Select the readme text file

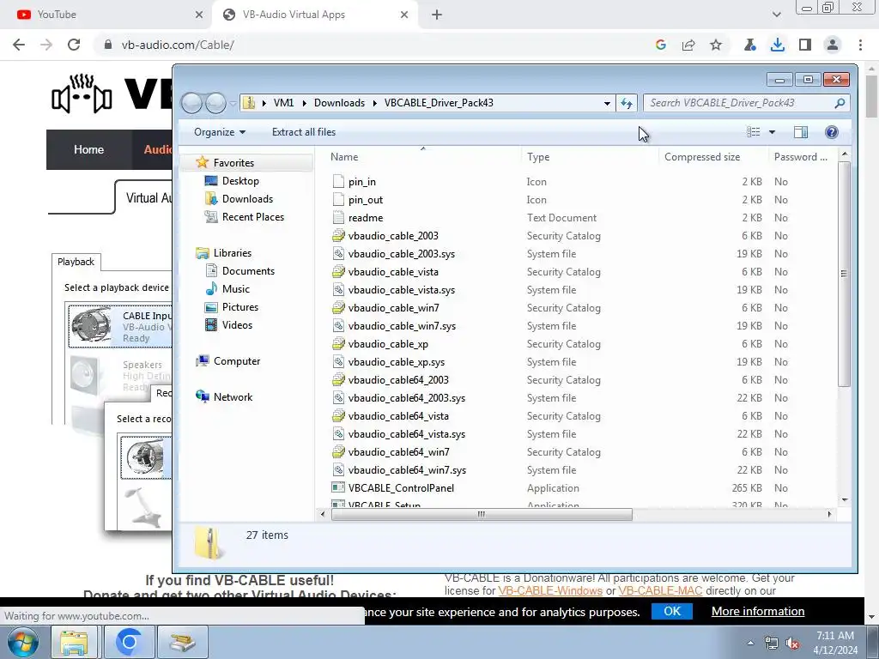[x=366, y=218]
